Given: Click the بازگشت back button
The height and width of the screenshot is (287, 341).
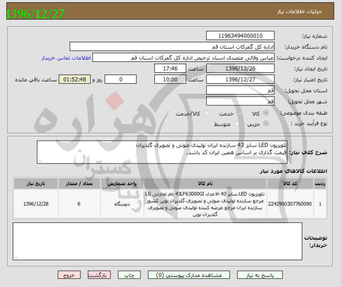Looking at the screenshot, I should (x=99, y=275).
